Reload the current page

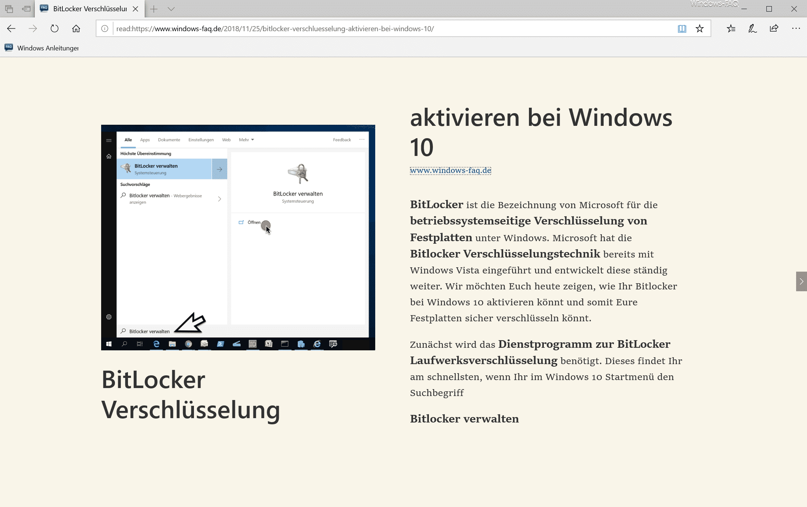pos(54,29)
